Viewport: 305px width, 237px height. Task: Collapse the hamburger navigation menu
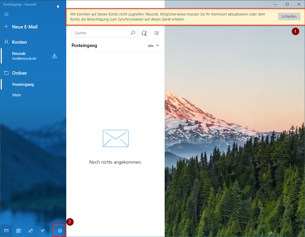pos(6,14)
